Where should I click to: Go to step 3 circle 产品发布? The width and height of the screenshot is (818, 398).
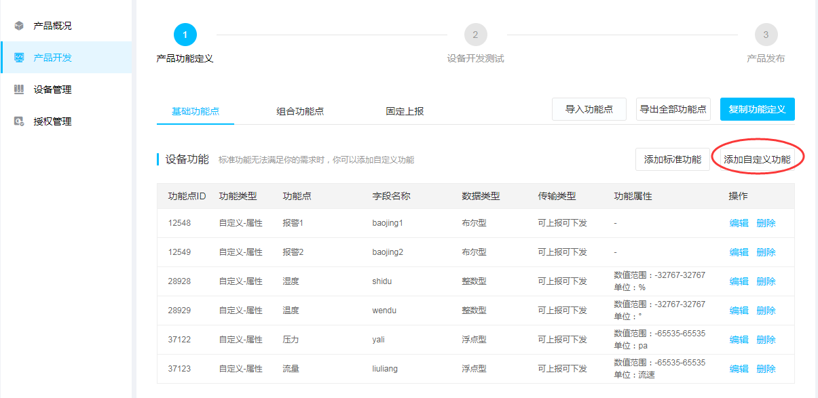(x=766, y=35)
